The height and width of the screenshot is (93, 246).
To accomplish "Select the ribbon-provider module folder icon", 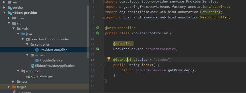I will (x=10, y=13).
